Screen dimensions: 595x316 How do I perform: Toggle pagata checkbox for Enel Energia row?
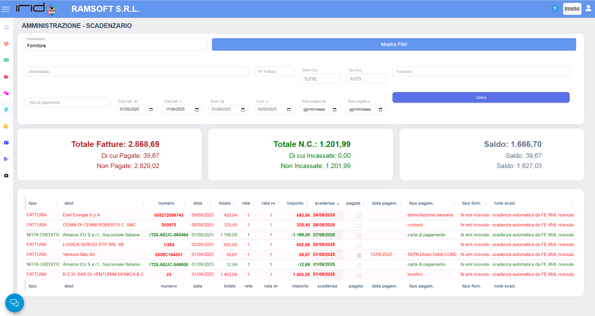(359, 216)
